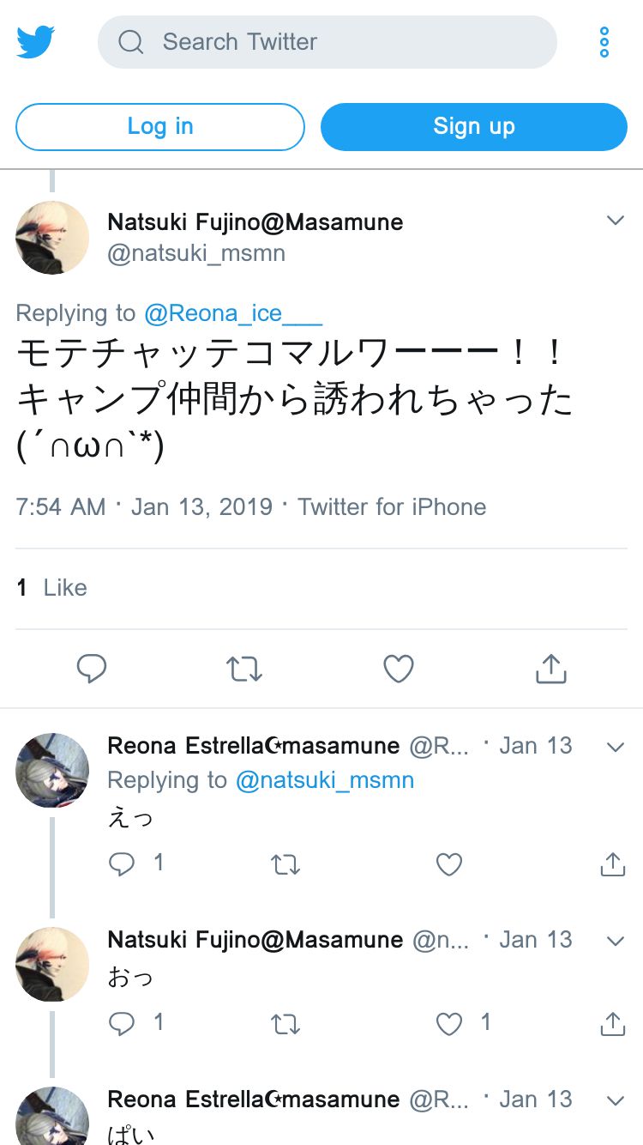Retweet the main tweet by Natsuki
Image resolution: width=643 pixels, height=1145 pixels.
pos(244,669)
